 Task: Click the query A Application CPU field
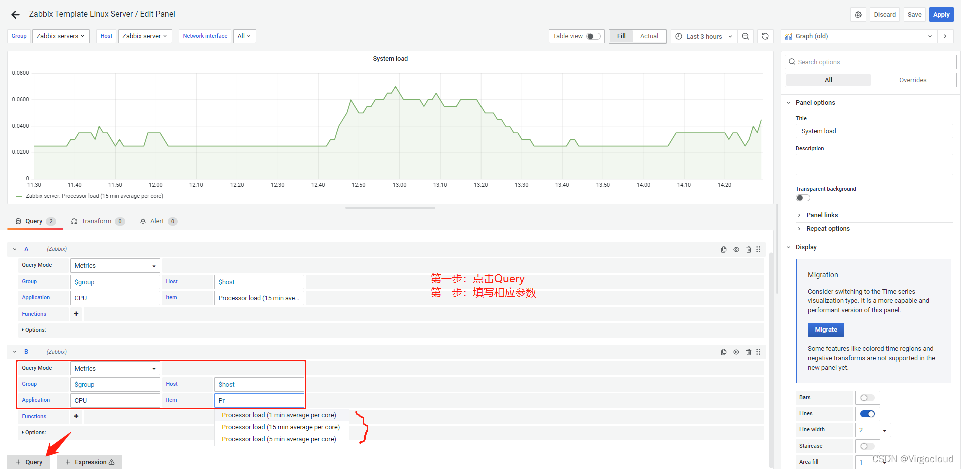(115, 298)
